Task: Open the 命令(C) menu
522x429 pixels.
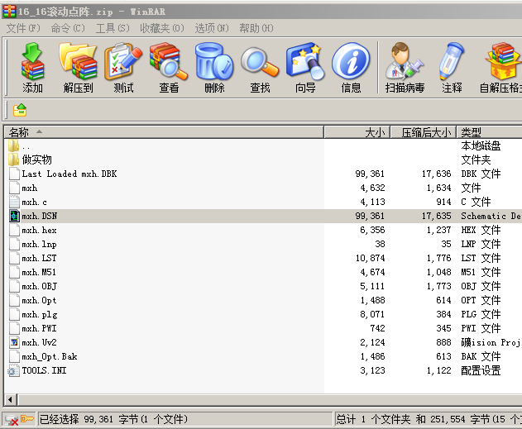Action: [68, 28]
